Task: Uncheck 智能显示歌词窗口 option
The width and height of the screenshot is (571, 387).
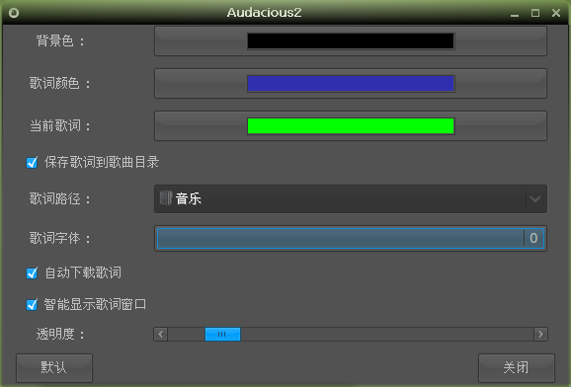Action: point(32,304)
